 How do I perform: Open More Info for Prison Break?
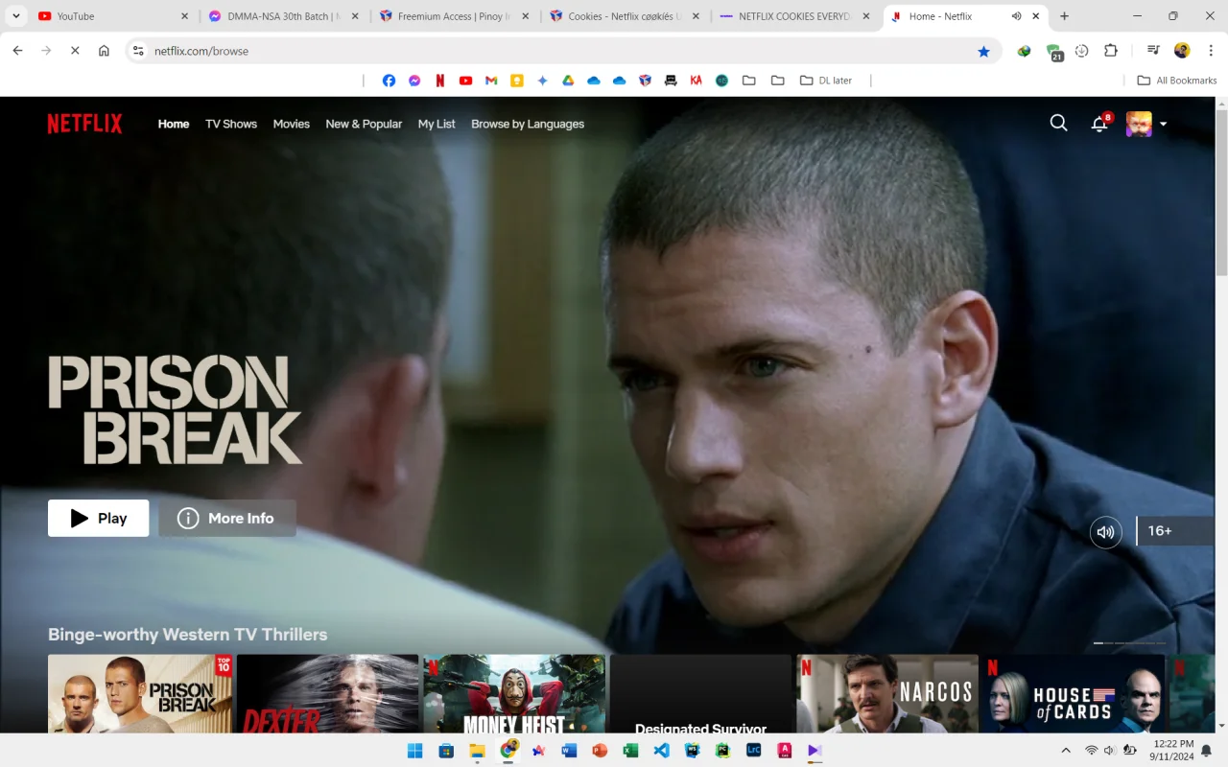pyautogui.click(x=227, y=518)
